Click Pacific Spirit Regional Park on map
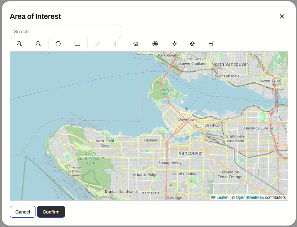297x227 pixels. (91, 158)
